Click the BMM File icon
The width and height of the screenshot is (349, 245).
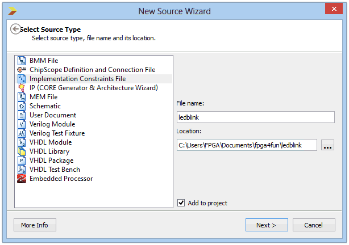click(x=22, y=61)
